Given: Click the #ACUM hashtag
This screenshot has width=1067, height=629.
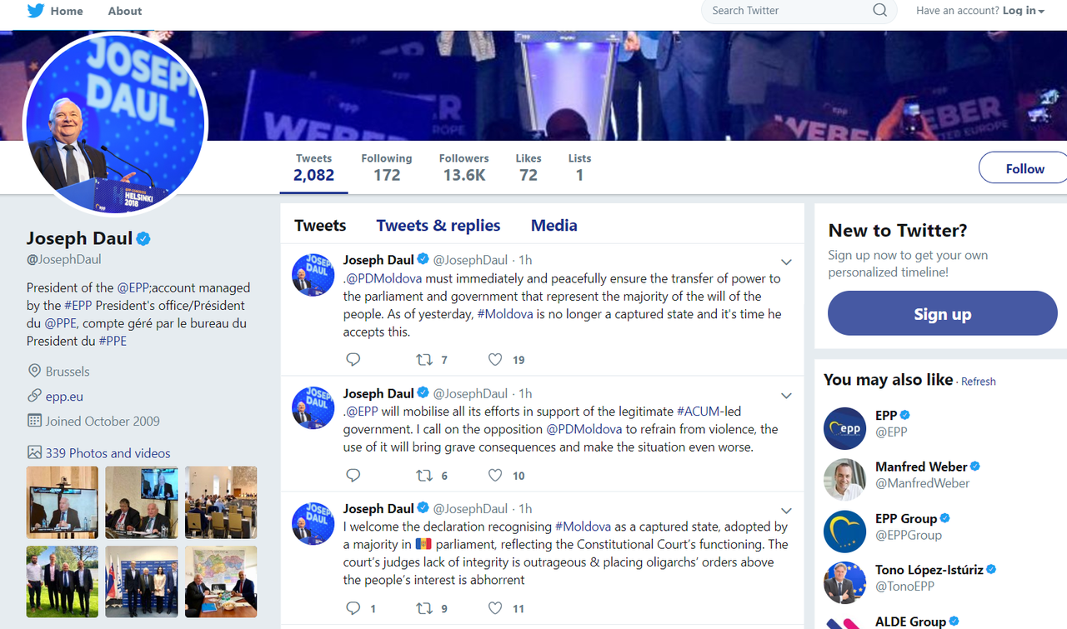Looking at the screenshot, I should click(697, 411).
